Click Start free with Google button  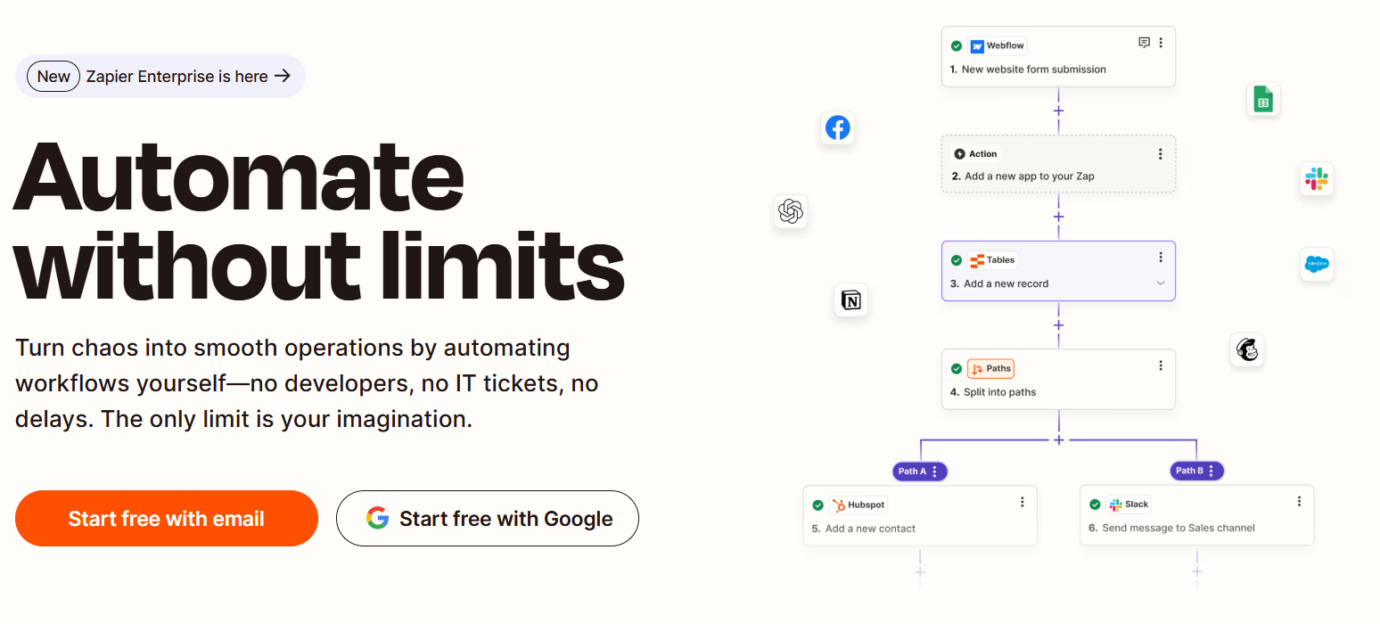click(x=488, y=519)
